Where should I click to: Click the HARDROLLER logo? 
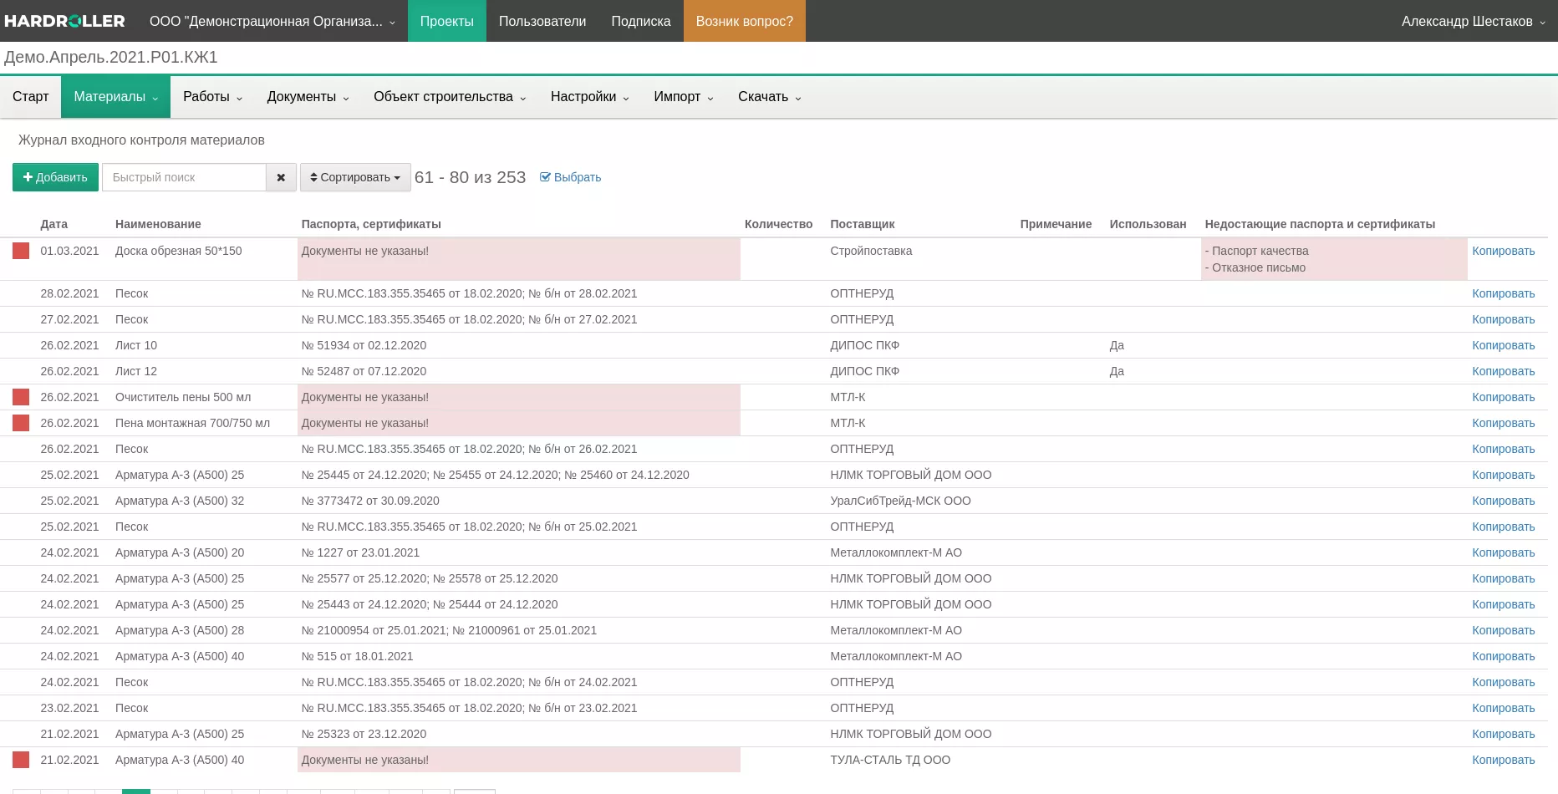pyautogui.click(x=64, y=21)
